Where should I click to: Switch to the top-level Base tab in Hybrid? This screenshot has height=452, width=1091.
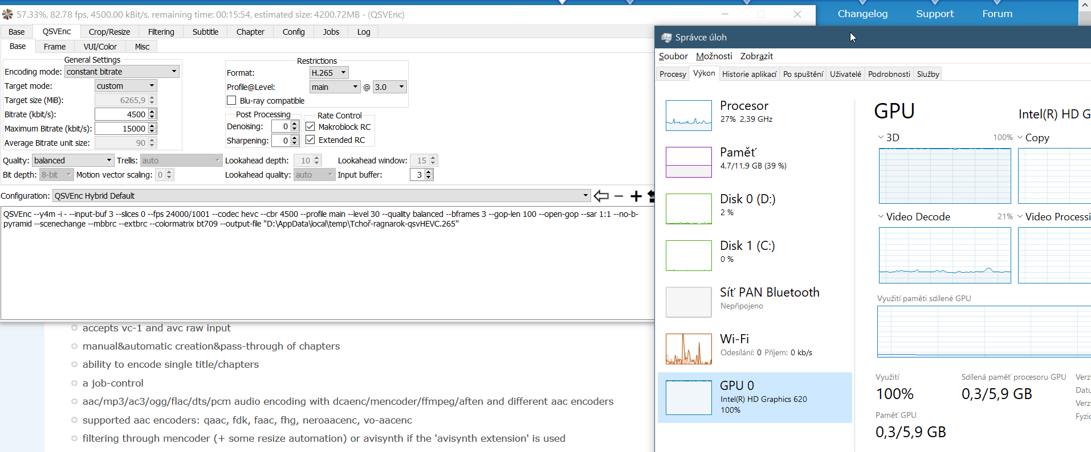point(17,32)
